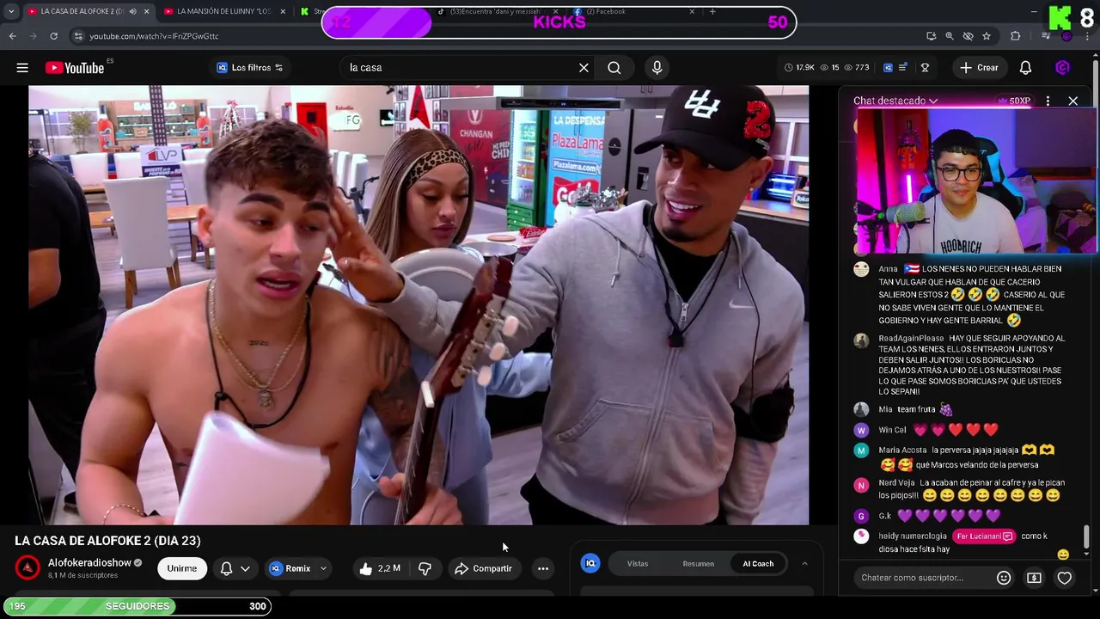The width and height of the screenshot is (1100, 619).
Task: Go to the YouTube home logo
Action: [75, 68]
